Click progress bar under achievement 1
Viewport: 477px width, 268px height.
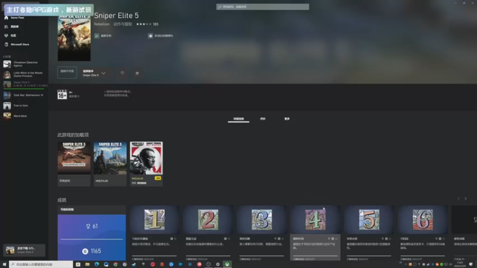click(x=154, y=256)
